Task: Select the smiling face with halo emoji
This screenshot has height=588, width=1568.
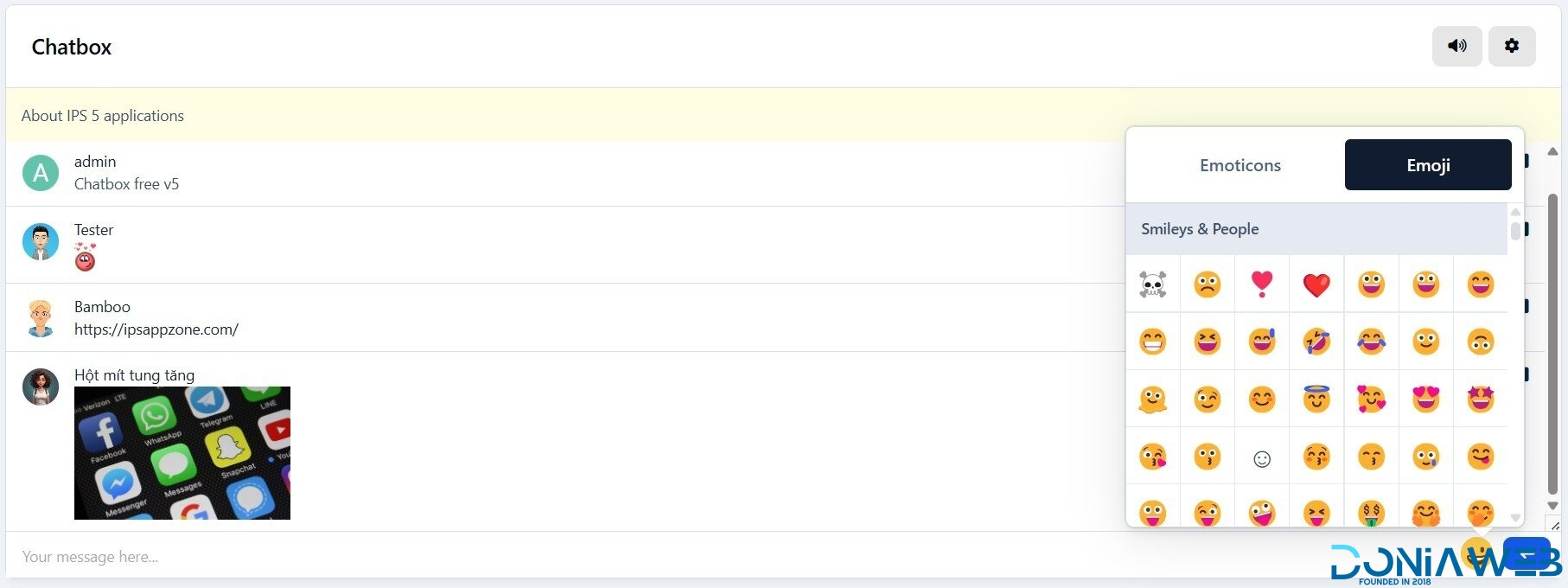Action: 1316,399
